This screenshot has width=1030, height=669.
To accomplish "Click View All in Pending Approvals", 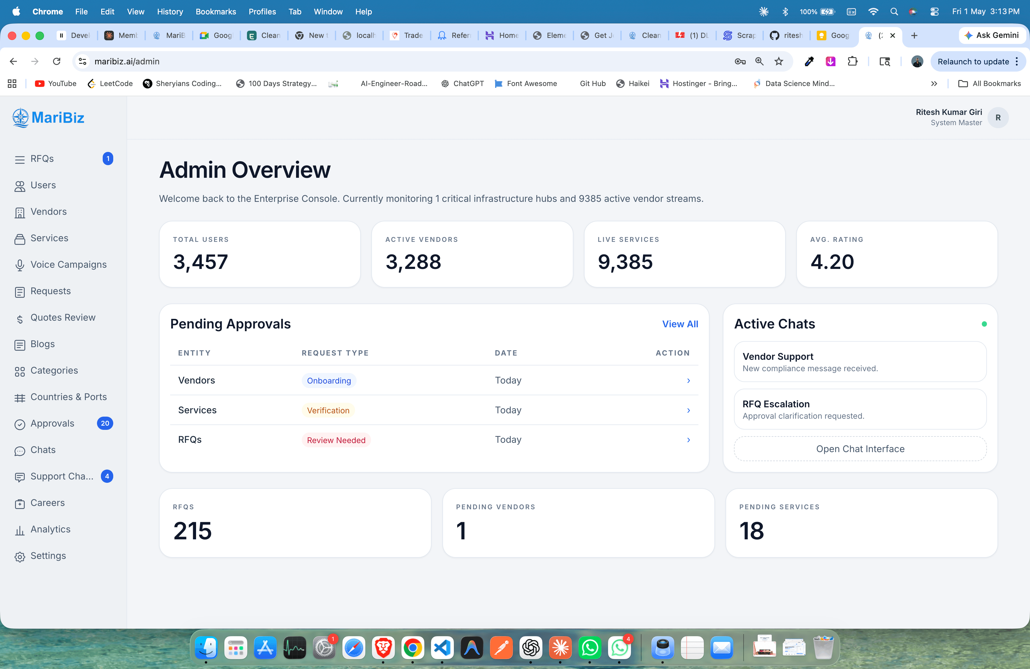I will click(680, 324).
